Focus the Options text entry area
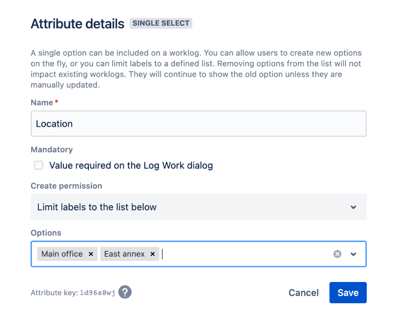 point(244,254)
